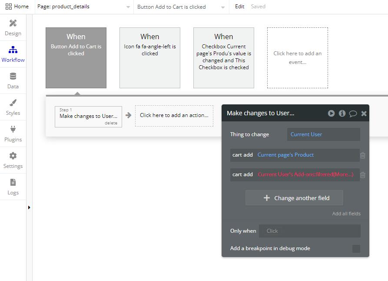The width and height of the screenshot is (388, 281).
Task: Open the Data tab icon
Action: (13, 76)
